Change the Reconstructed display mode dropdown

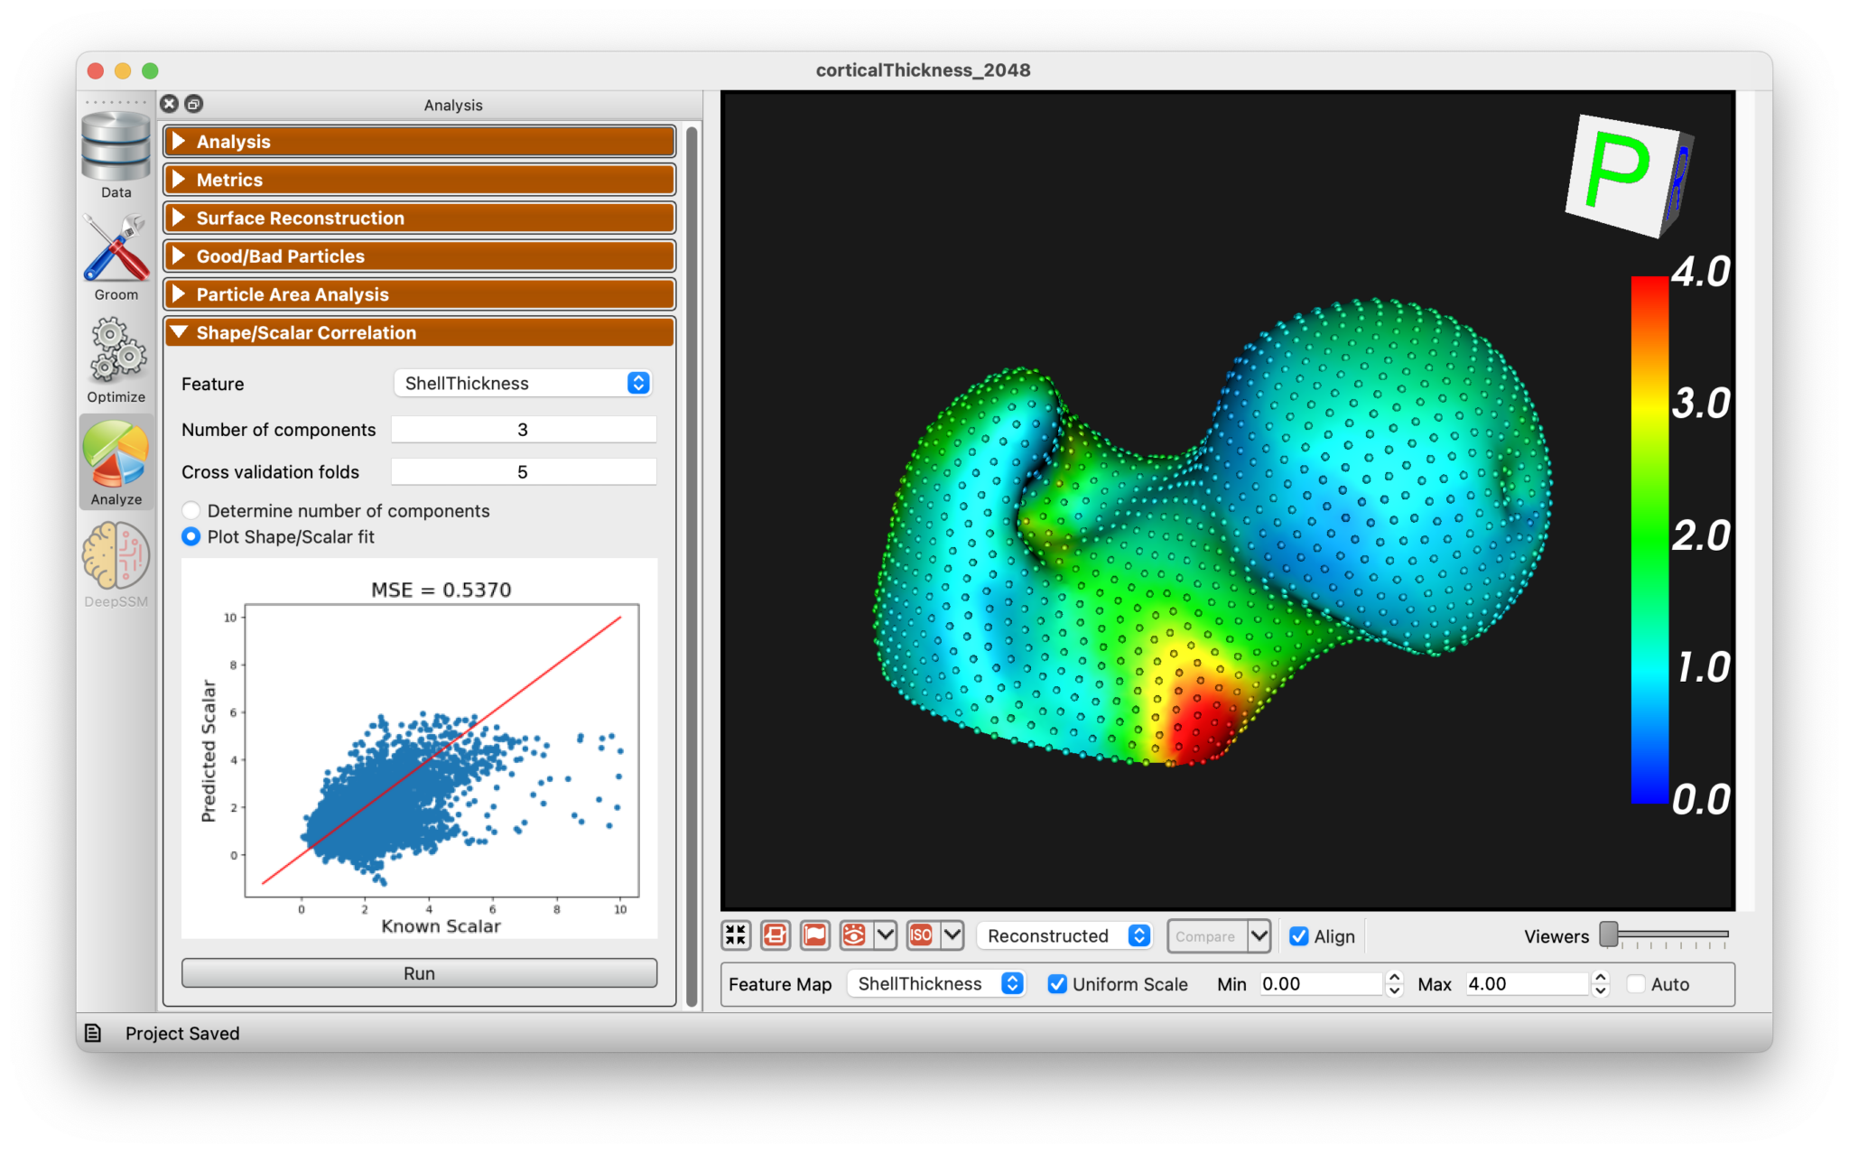[x=1064, y=935]
